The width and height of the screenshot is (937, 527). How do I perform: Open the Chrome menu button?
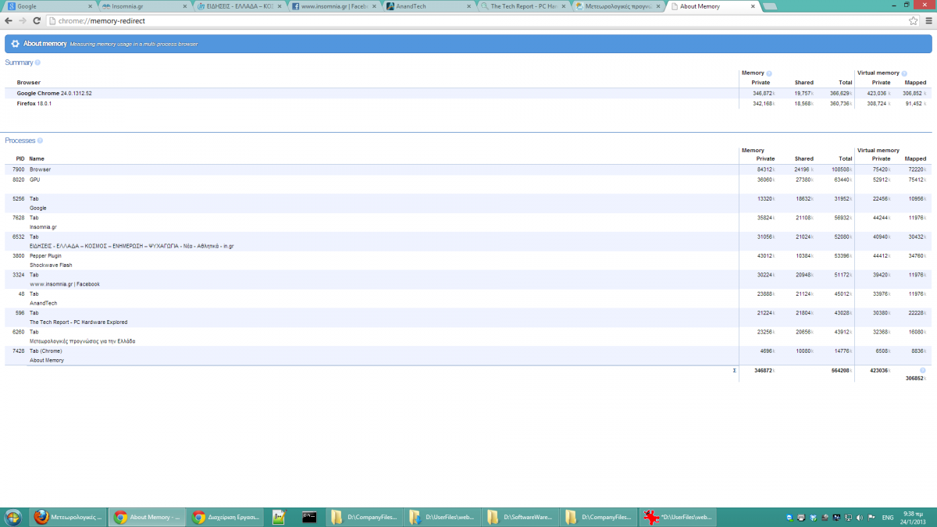coord(928,20)
